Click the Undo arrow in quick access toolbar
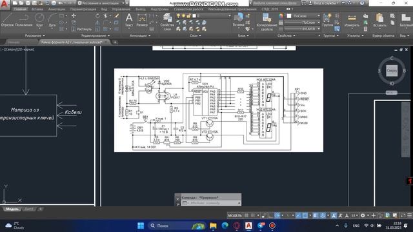Screen dimensions: 413x232 pos(60,3)
